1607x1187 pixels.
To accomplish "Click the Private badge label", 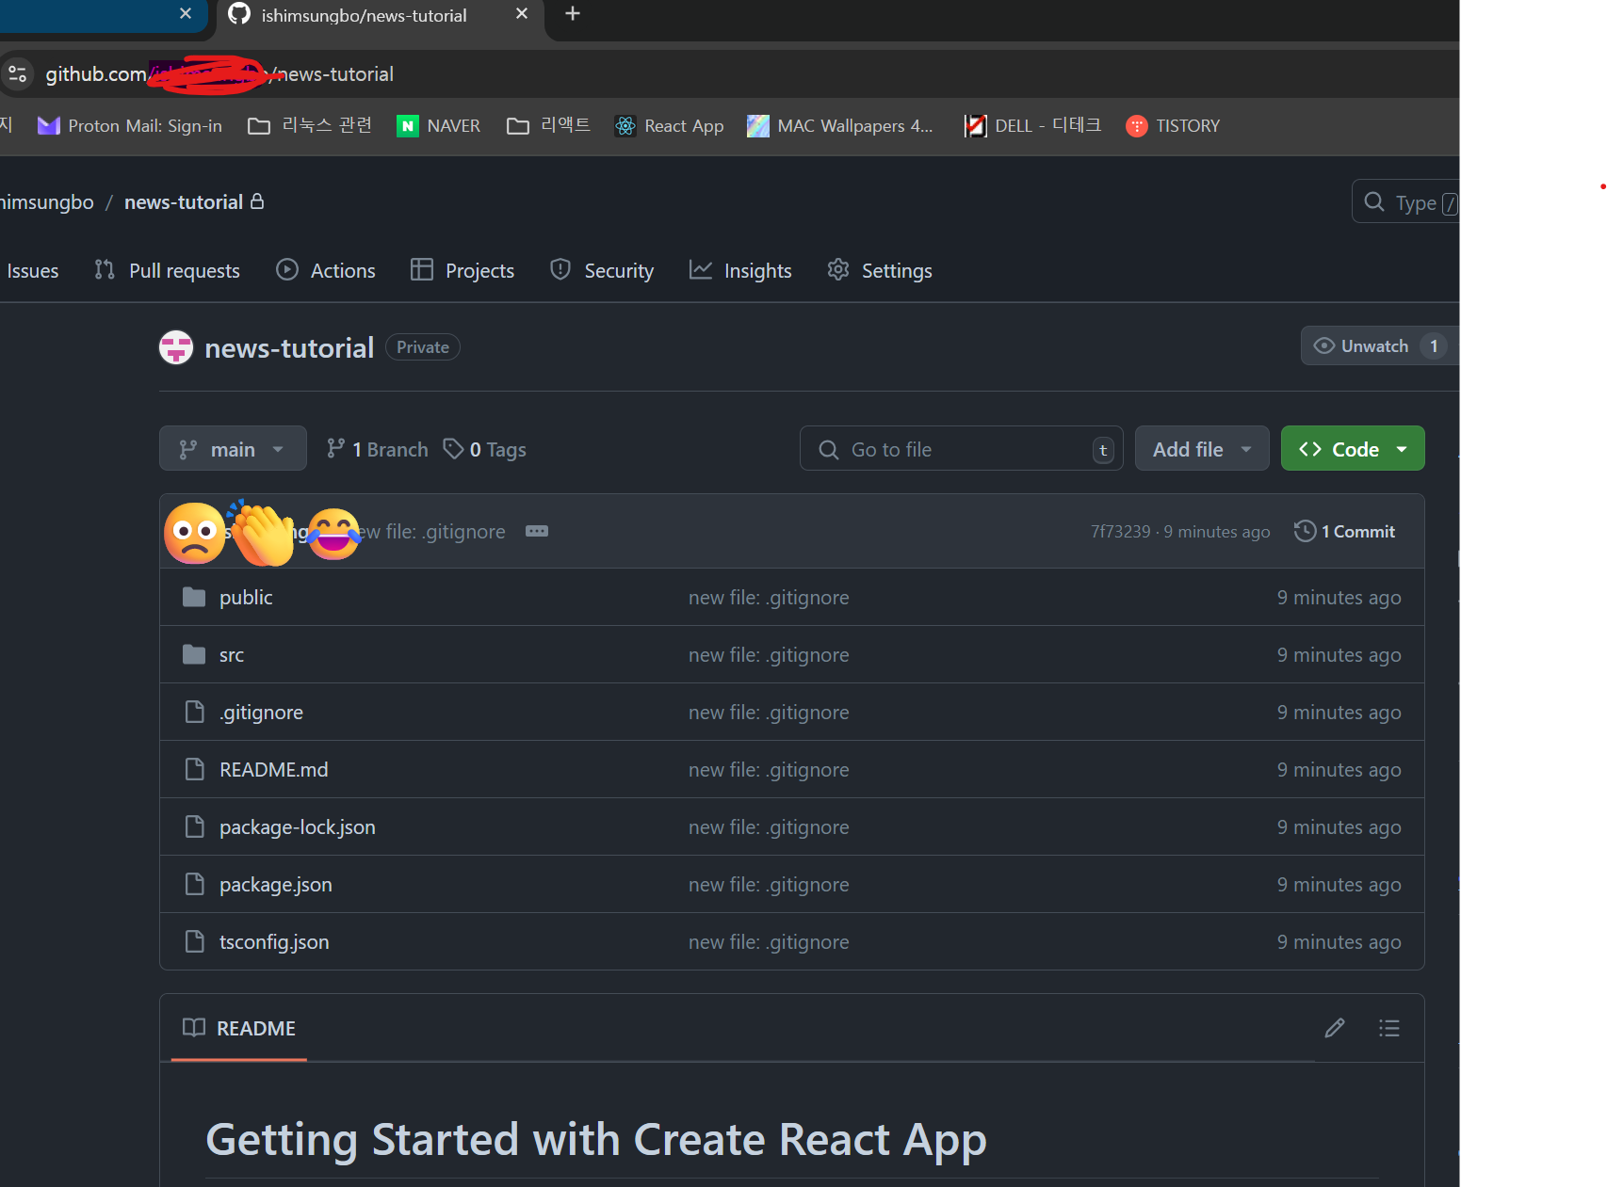I will (422, 347).
